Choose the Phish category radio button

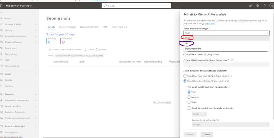click(x=189, y=92)
